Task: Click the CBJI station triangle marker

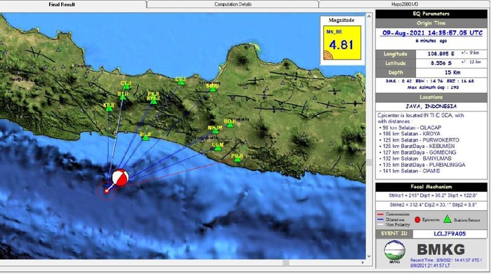Action: point(182,82)
